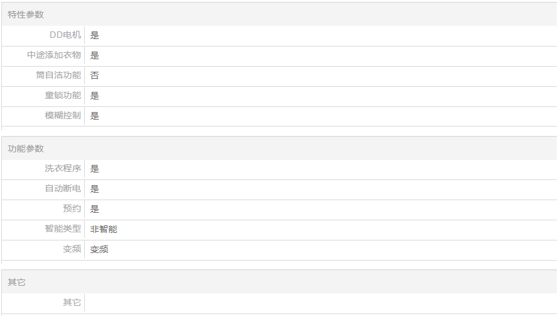The height and width of the screenshot is (316, 560).
Task: Select the 是 value beside 模糊控制
Action: tap(95, 116)
